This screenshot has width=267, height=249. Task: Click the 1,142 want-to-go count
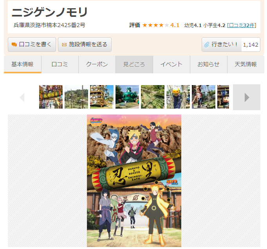[251, 45]
